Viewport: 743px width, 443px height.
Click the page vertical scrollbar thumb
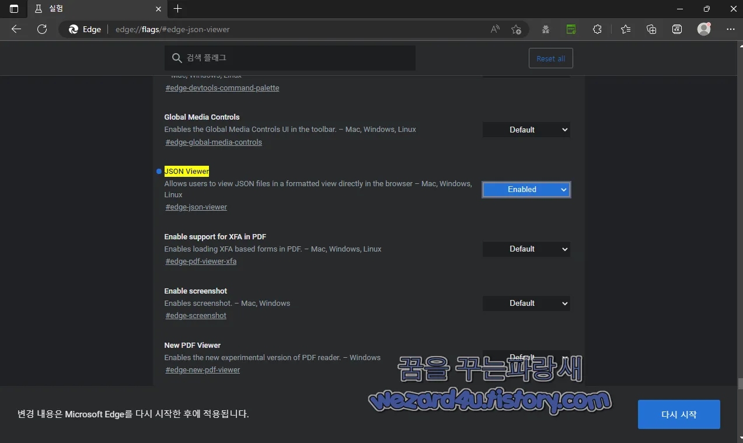point(740,383)
